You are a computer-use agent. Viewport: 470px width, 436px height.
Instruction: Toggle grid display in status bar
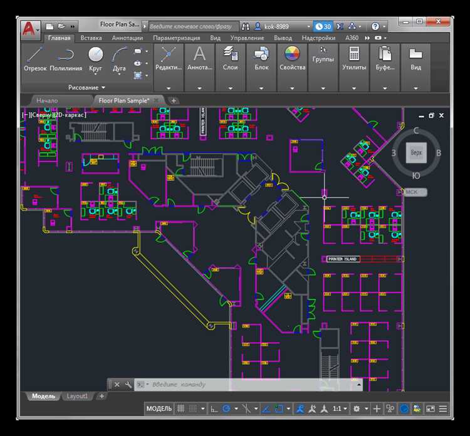[x=181, y=409]
